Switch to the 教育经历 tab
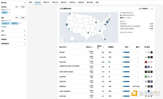 (81, 2)
